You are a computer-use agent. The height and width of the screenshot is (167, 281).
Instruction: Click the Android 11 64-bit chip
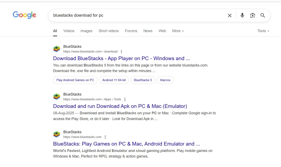[x=114, y=80]
